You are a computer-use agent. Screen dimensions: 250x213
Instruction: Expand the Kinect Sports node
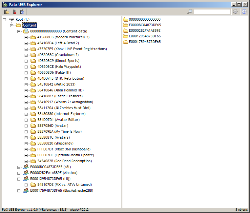click(26, 61)
